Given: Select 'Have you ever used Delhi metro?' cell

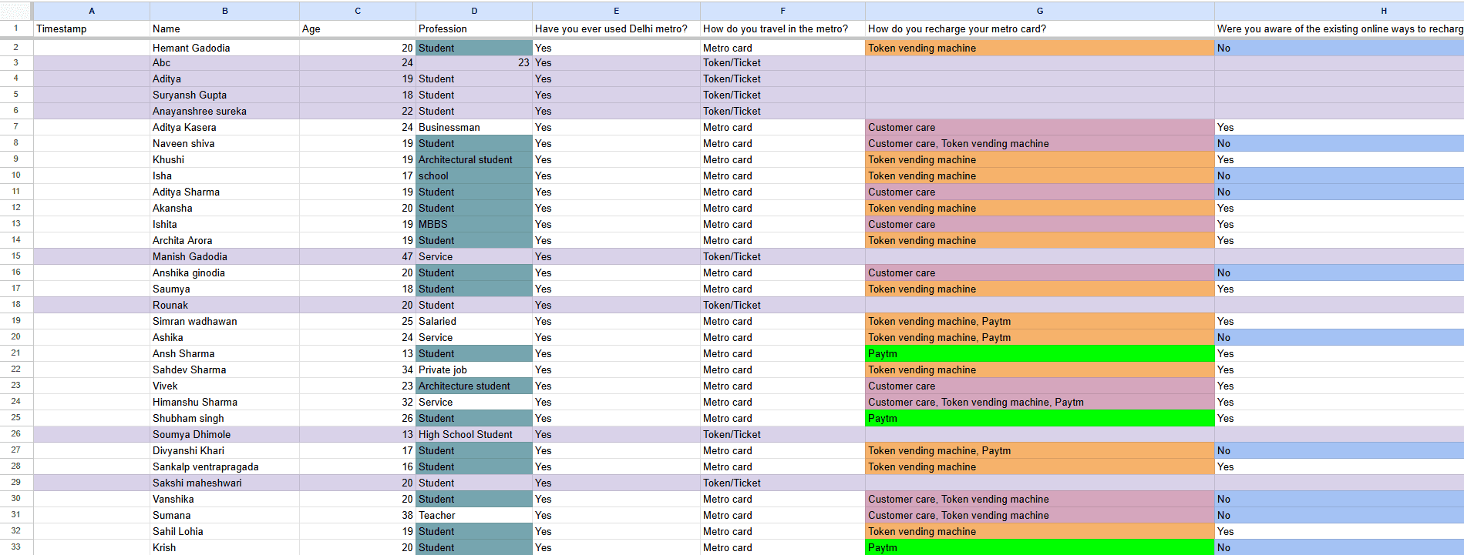Looking at the screenshot, I should click(616, 28).
